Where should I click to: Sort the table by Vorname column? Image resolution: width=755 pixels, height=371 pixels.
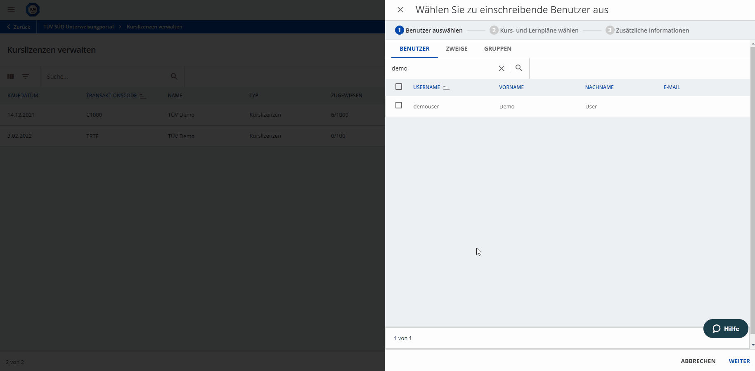click(511, 87)
